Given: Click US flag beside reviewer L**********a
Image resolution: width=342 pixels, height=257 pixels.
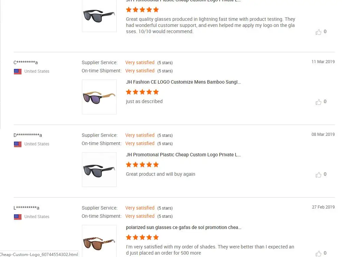Looking at the screenshot, I should tap(18, 217).
